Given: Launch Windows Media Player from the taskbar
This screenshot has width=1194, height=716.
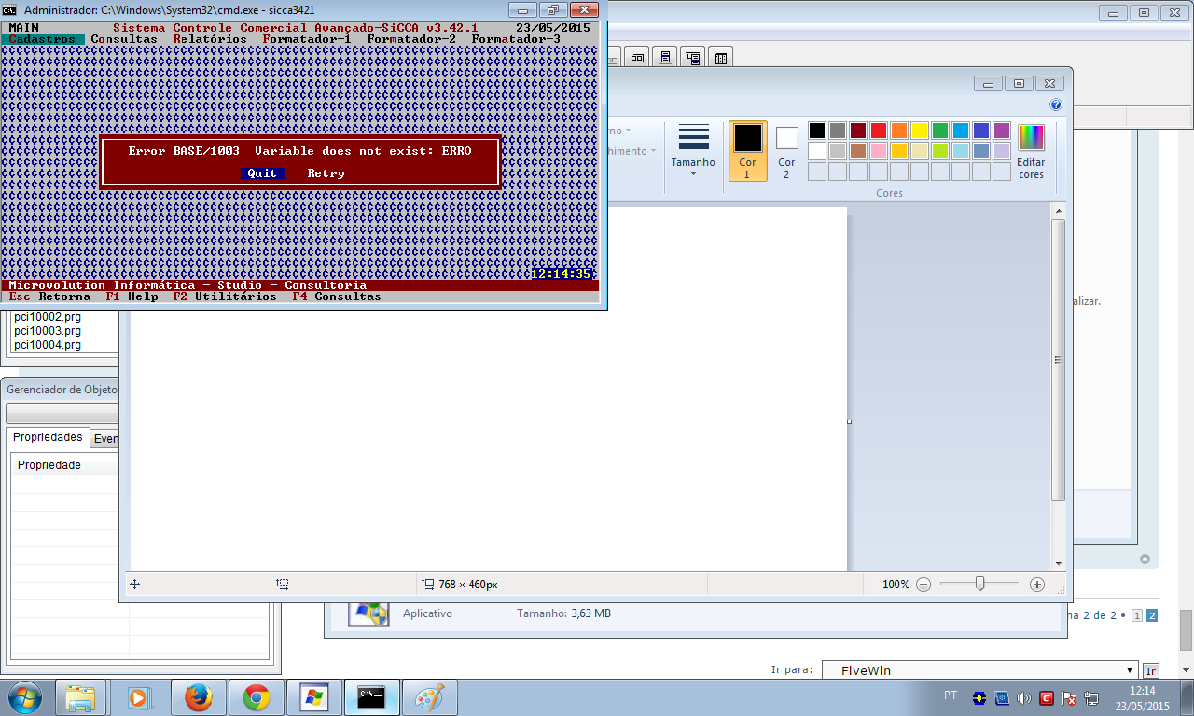Looking at the screenshot, I should [138, 697].
